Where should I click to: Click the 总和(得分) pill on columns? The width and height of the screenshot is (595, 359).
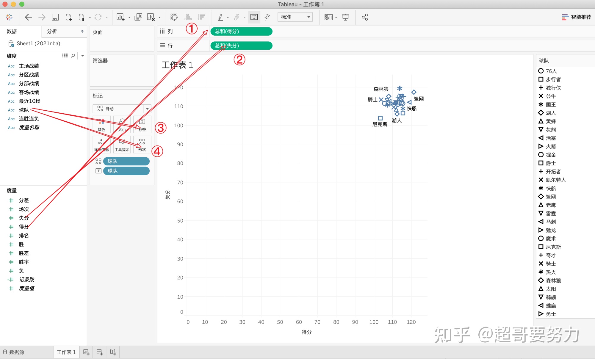[x=241, y=32]
